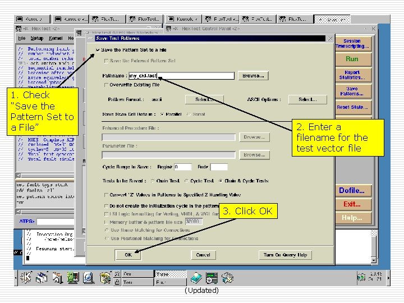
Task: Click Session Transcripting in Control Panel
Action: pyautogui.click(x=353, y=44)
